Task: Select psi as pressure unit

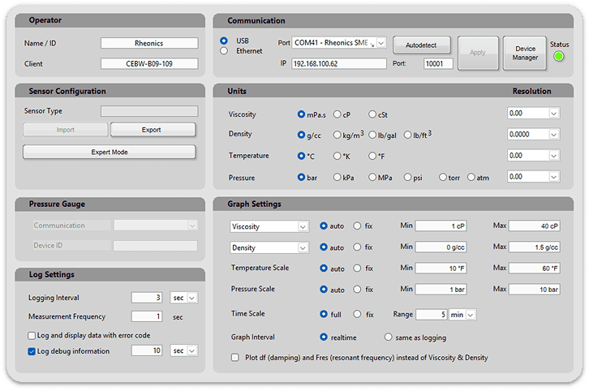Action: tap(408, 176)
